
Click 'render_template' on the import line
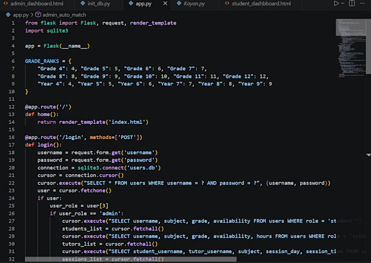click(153, 23)
